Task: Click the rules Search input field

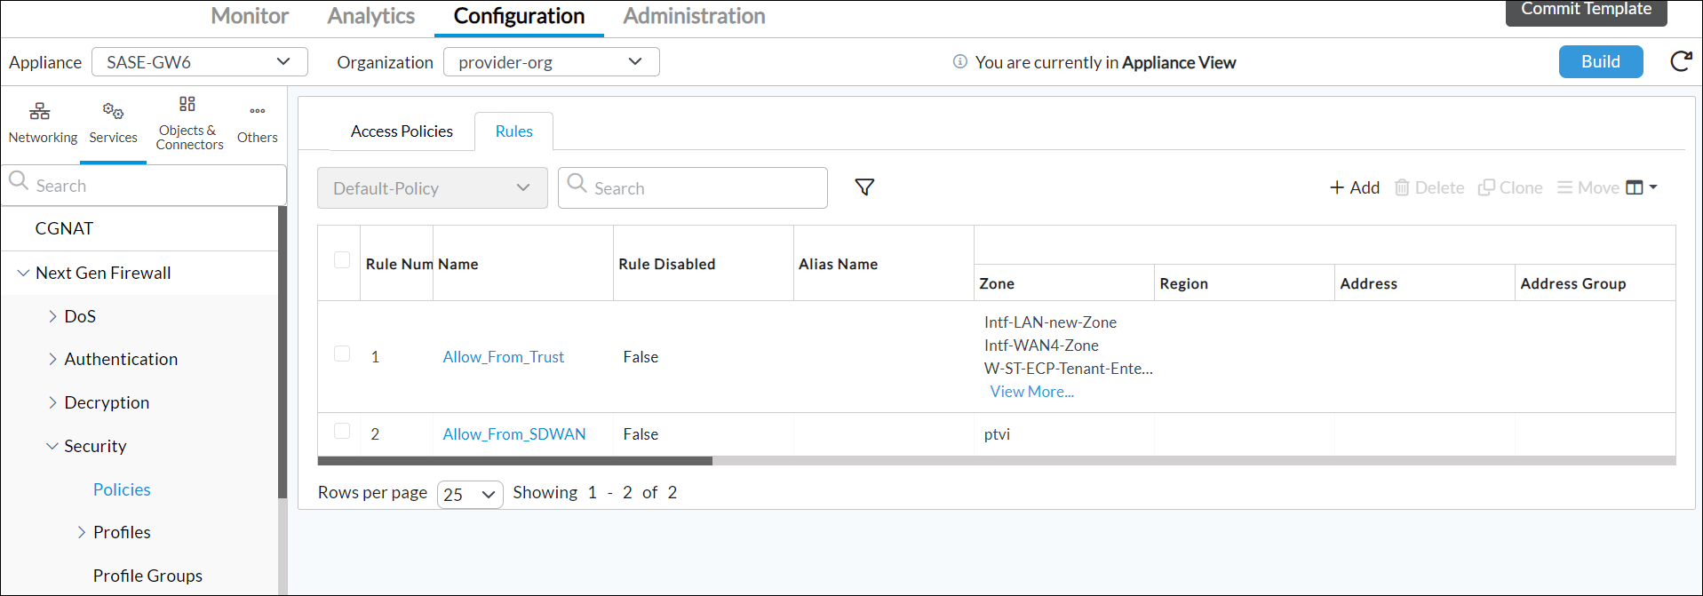Action: (693, 187)
